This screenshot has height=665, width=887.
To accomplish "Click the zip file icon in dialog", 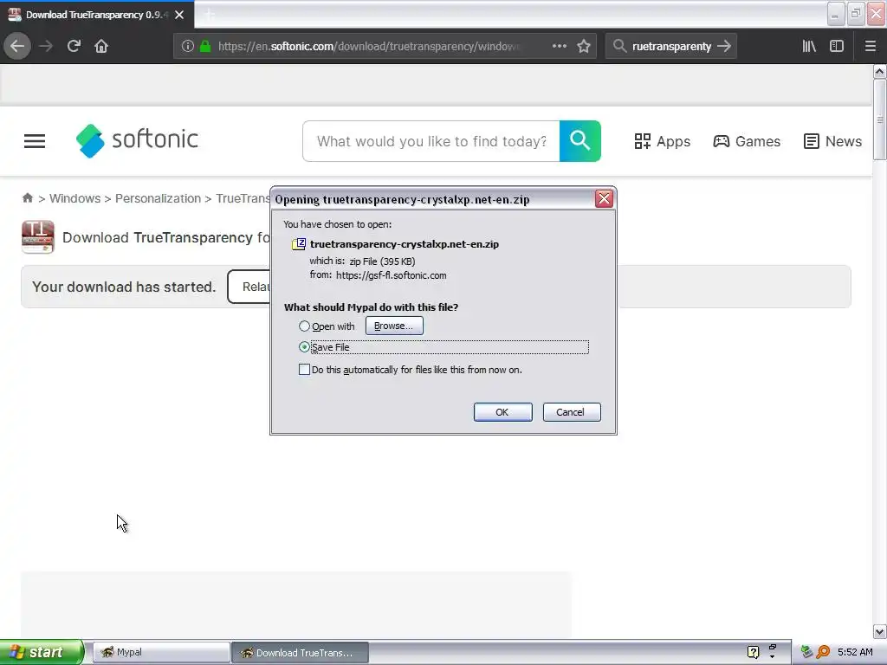I will coord(299,244).
